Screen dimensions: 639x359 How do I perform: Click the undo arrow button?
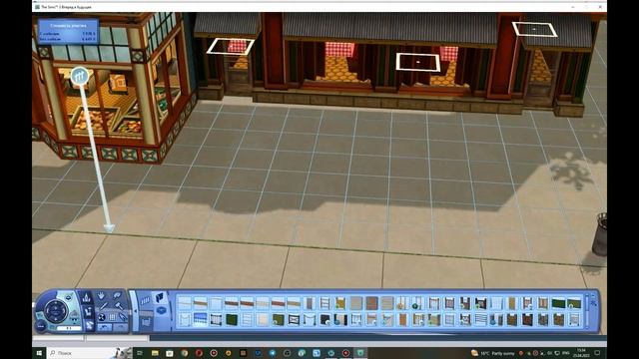tap(105, 327)
